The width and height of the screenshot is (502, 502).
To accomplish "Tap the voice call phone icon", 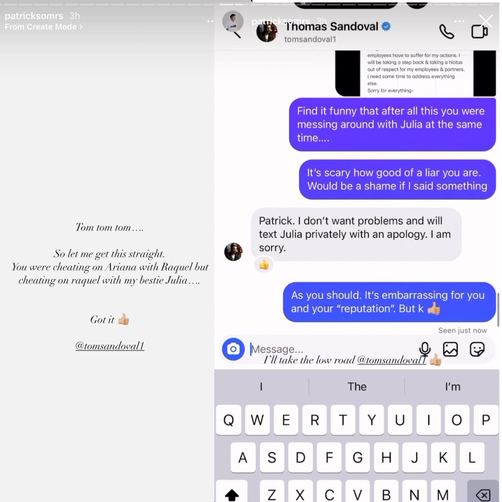I will pyautogui.click(x=447, y=32).
